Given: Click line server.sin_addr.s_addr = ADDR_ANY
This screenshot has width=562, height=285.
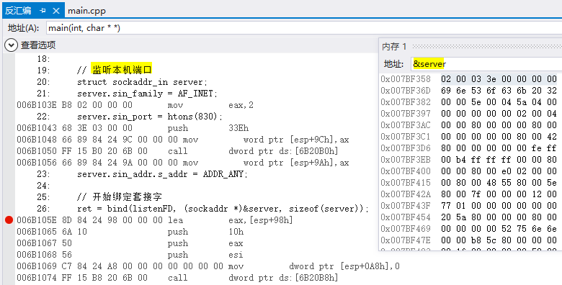Looking at the screenshot, I should coord(162,174).
